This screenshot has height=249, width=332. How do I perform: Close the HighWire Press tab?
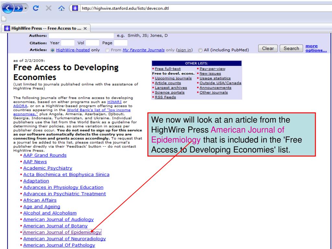tap(85, 29)
